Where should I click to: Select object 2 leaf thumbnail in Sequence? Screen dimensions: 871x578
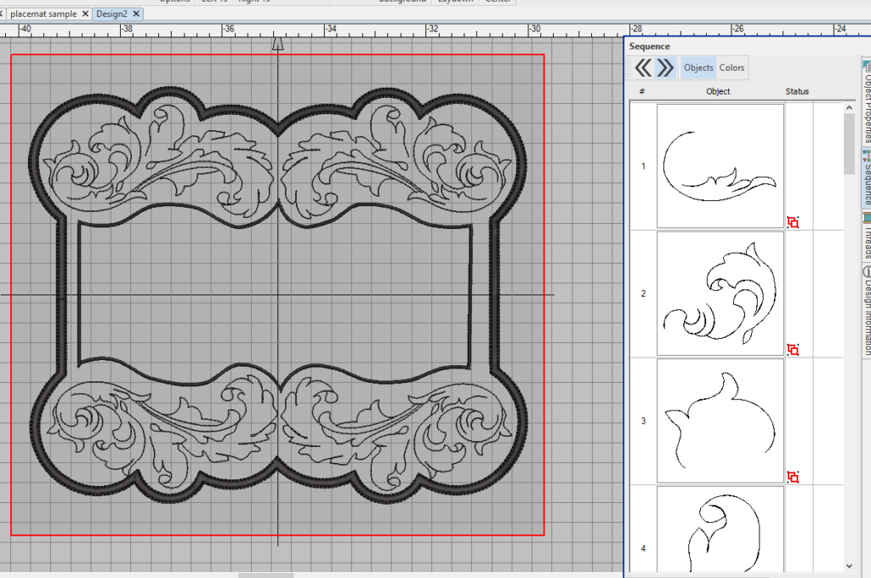point(720,294)
